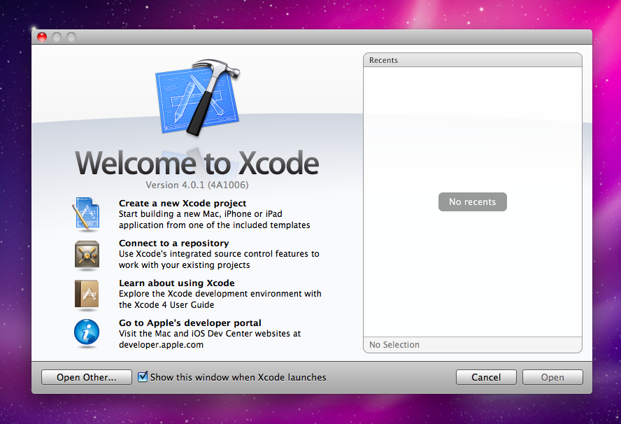Choose the Connect to a repository heading
The image size is (621, 424).
click(173, 243)
